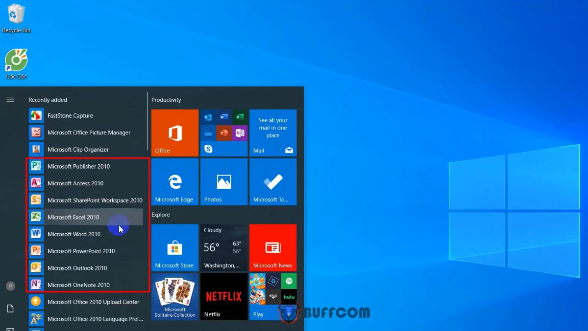Open the Office apps folder tile with Skype
This screenshot has width=588, height=331.
(224, 133)
